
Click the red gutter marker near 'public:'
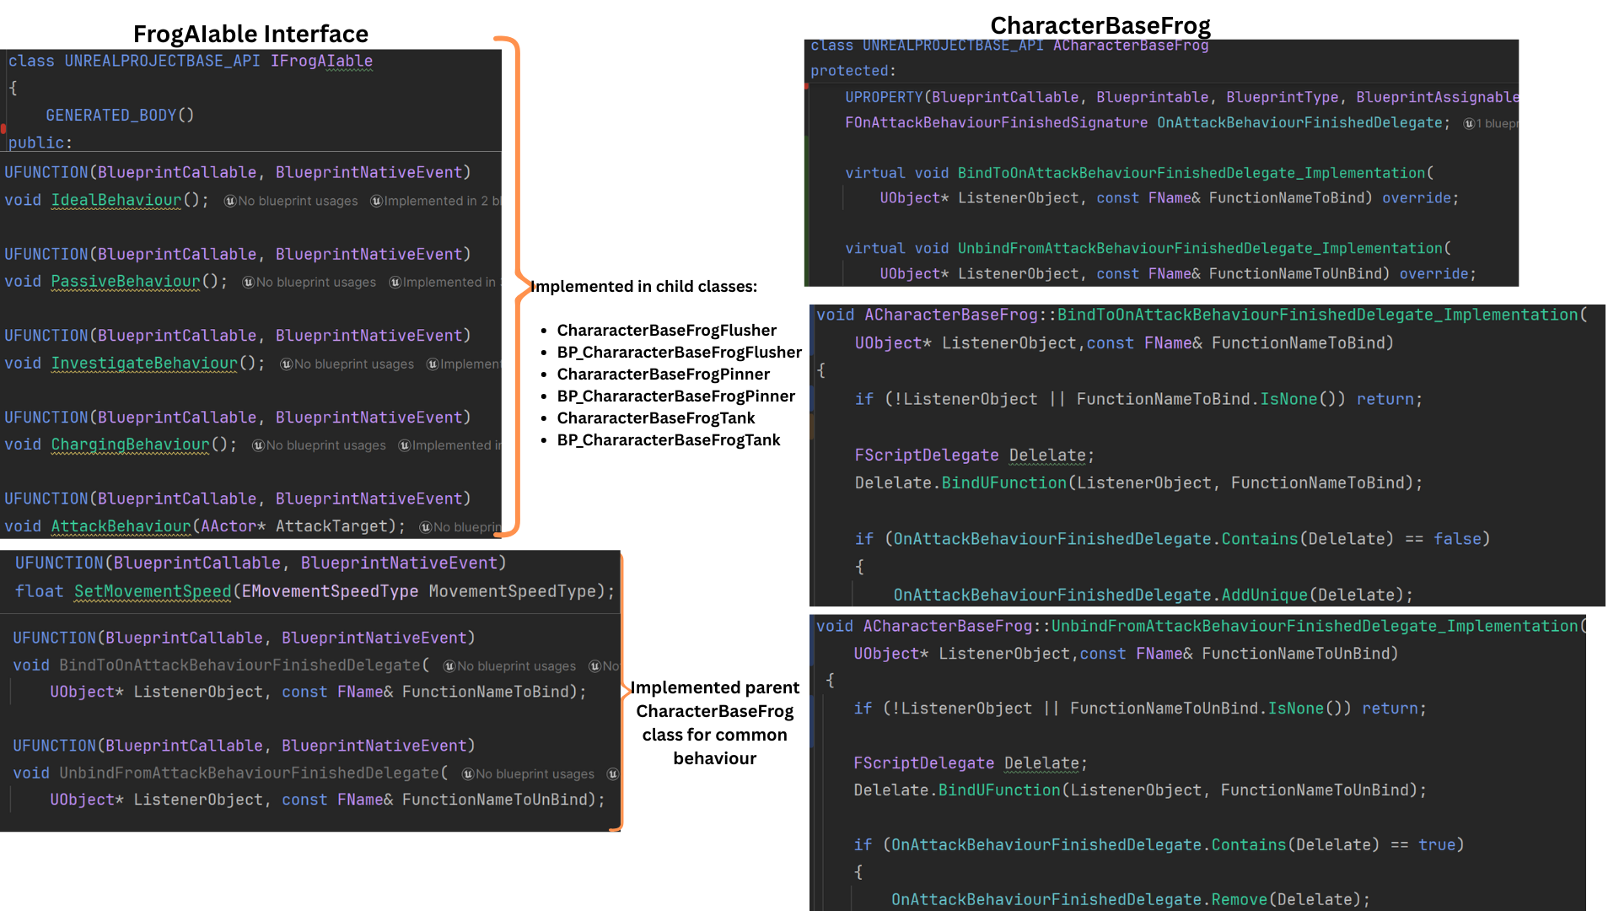coord(3,129)
